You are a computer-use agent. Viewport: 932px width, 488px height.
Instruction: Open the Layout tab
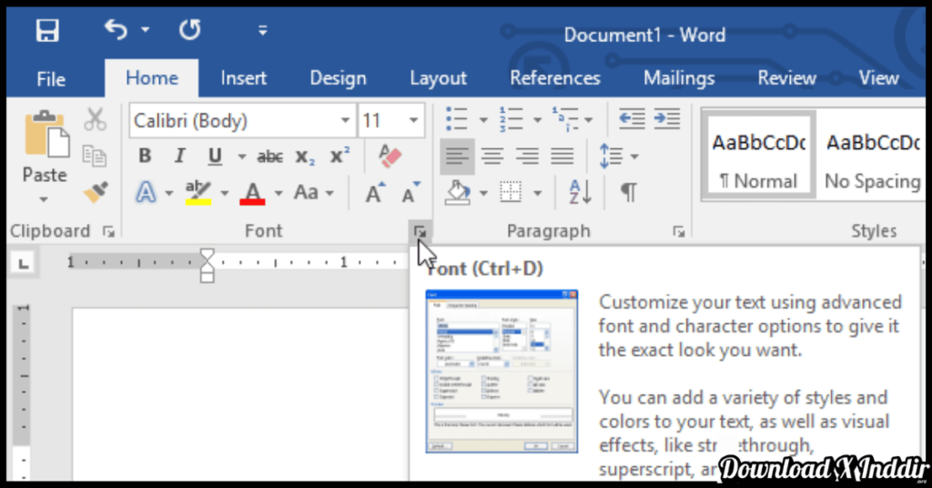438,78
